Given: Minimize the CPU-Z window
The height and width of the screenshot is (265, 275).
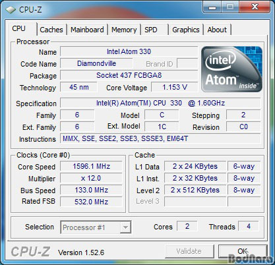Looking at the screenshot, I should tap(212, 7).
